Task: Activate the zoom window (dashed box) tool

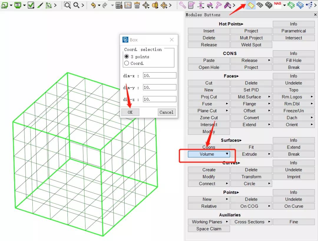Action: pos(67,5)
